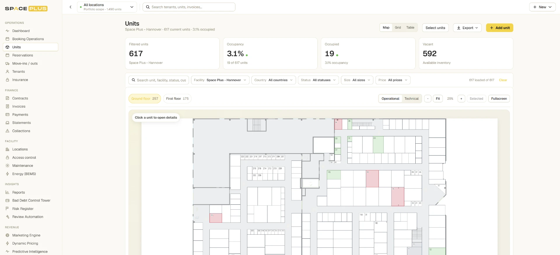Click the Collections warning triangle icon

click(8, 131)
